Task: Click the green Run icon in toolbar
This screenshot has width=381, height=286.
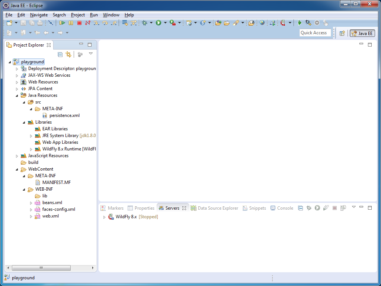Action: 159,23
